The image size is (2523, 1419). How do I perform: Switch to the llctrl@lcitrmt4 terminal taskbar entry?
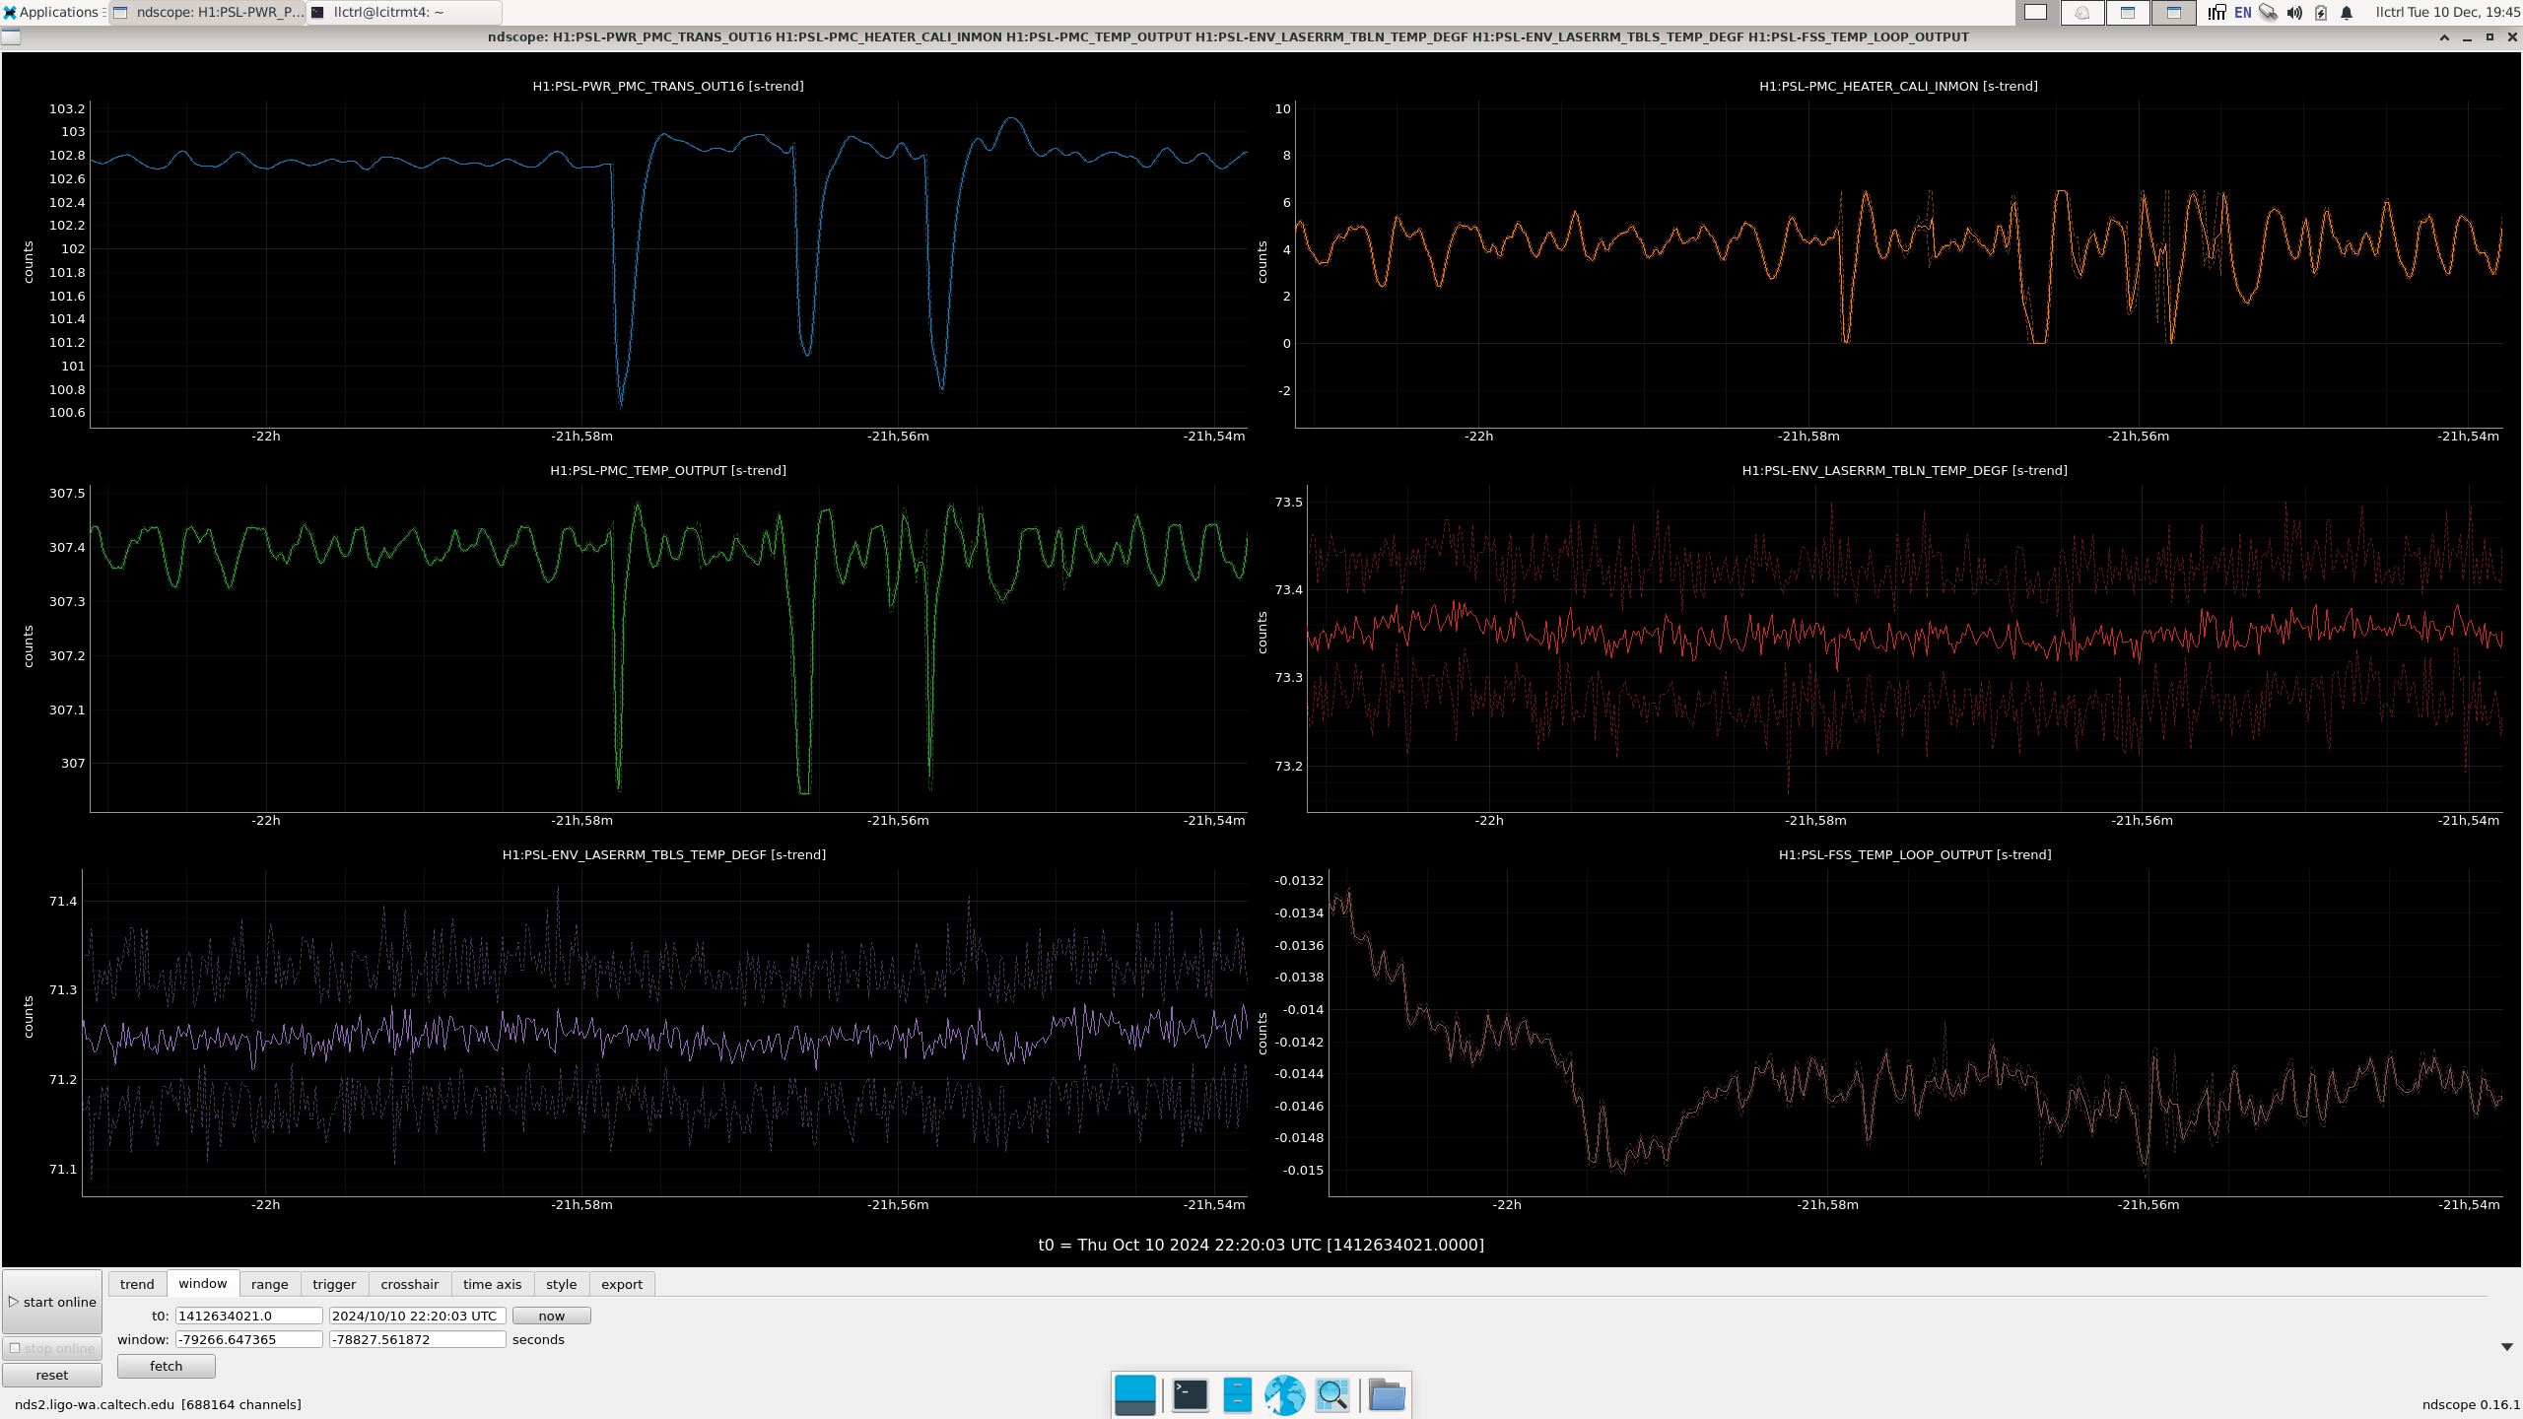tap(404, 12)
